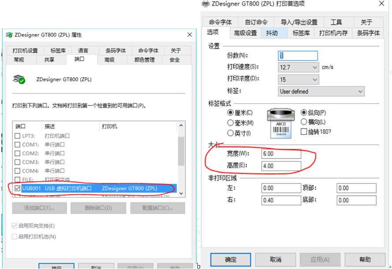This screenshot has width=392, height=269.
Task: Switch to the 导入/导出设置 tab
Action: click(x=299, y=22)
